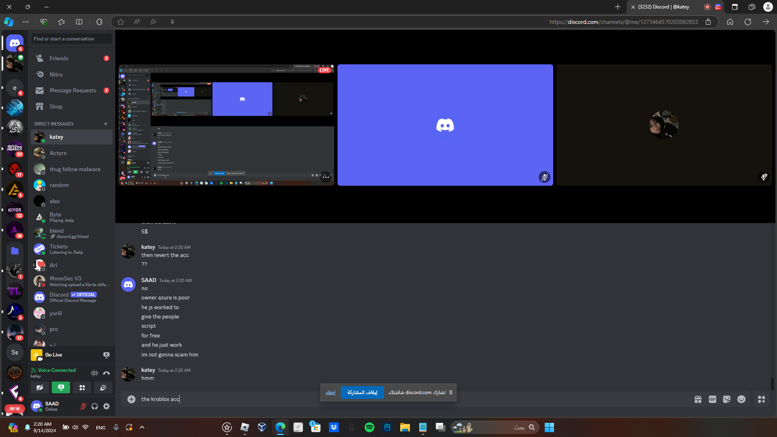Open the Windows Start menu
Screen dimensions: 777x437
(x=549, y=427)
